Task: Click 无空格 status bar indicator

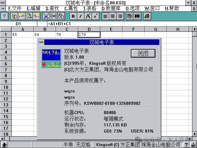Action: click(83, 145)
